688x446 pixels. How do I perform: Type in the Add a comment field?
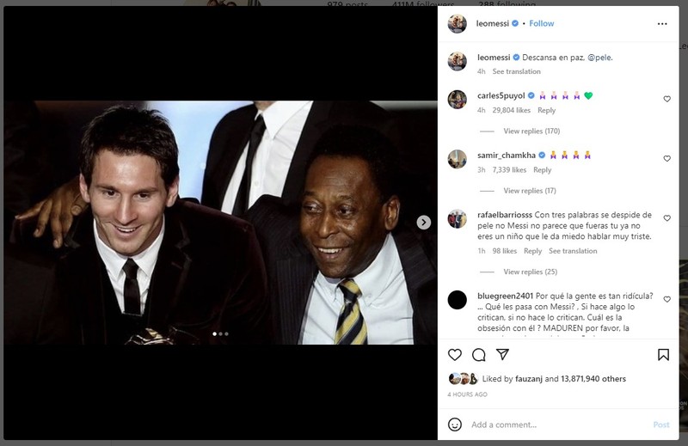coord(550,425)
